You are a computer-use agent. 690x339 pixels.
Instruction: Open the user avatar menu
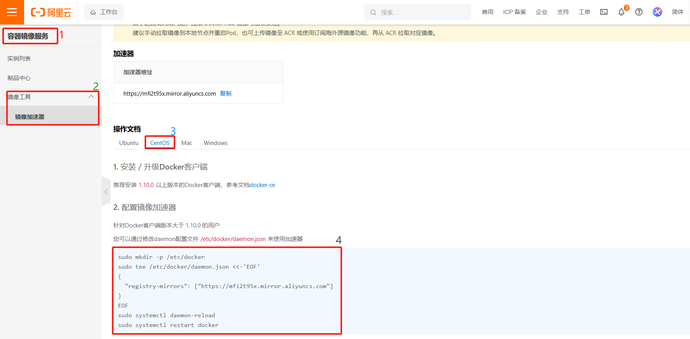pyautogui.click(x=657, y=12)
